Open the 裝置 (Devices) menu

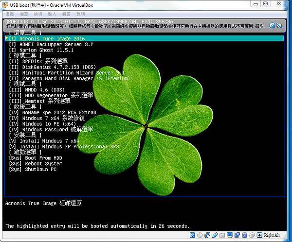66,14
